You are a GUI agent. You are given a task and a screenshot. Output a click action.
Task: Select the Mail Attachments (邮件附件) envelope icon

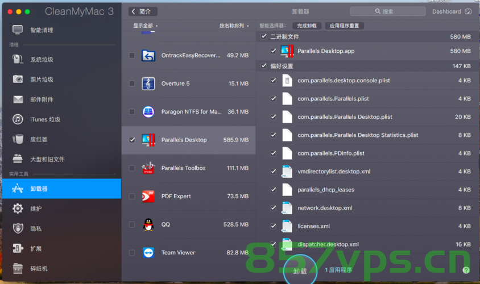[18, 99]
